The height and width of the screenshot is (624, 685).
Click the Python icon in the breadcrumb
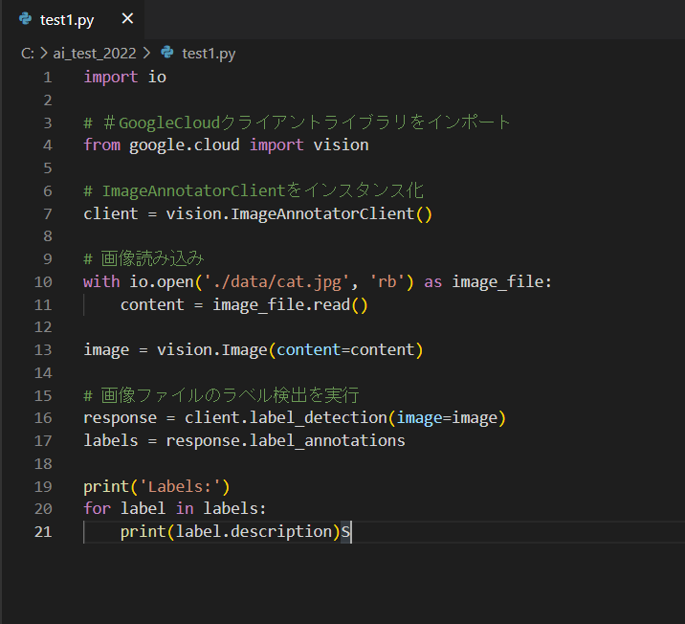click(x=166, y=53)
